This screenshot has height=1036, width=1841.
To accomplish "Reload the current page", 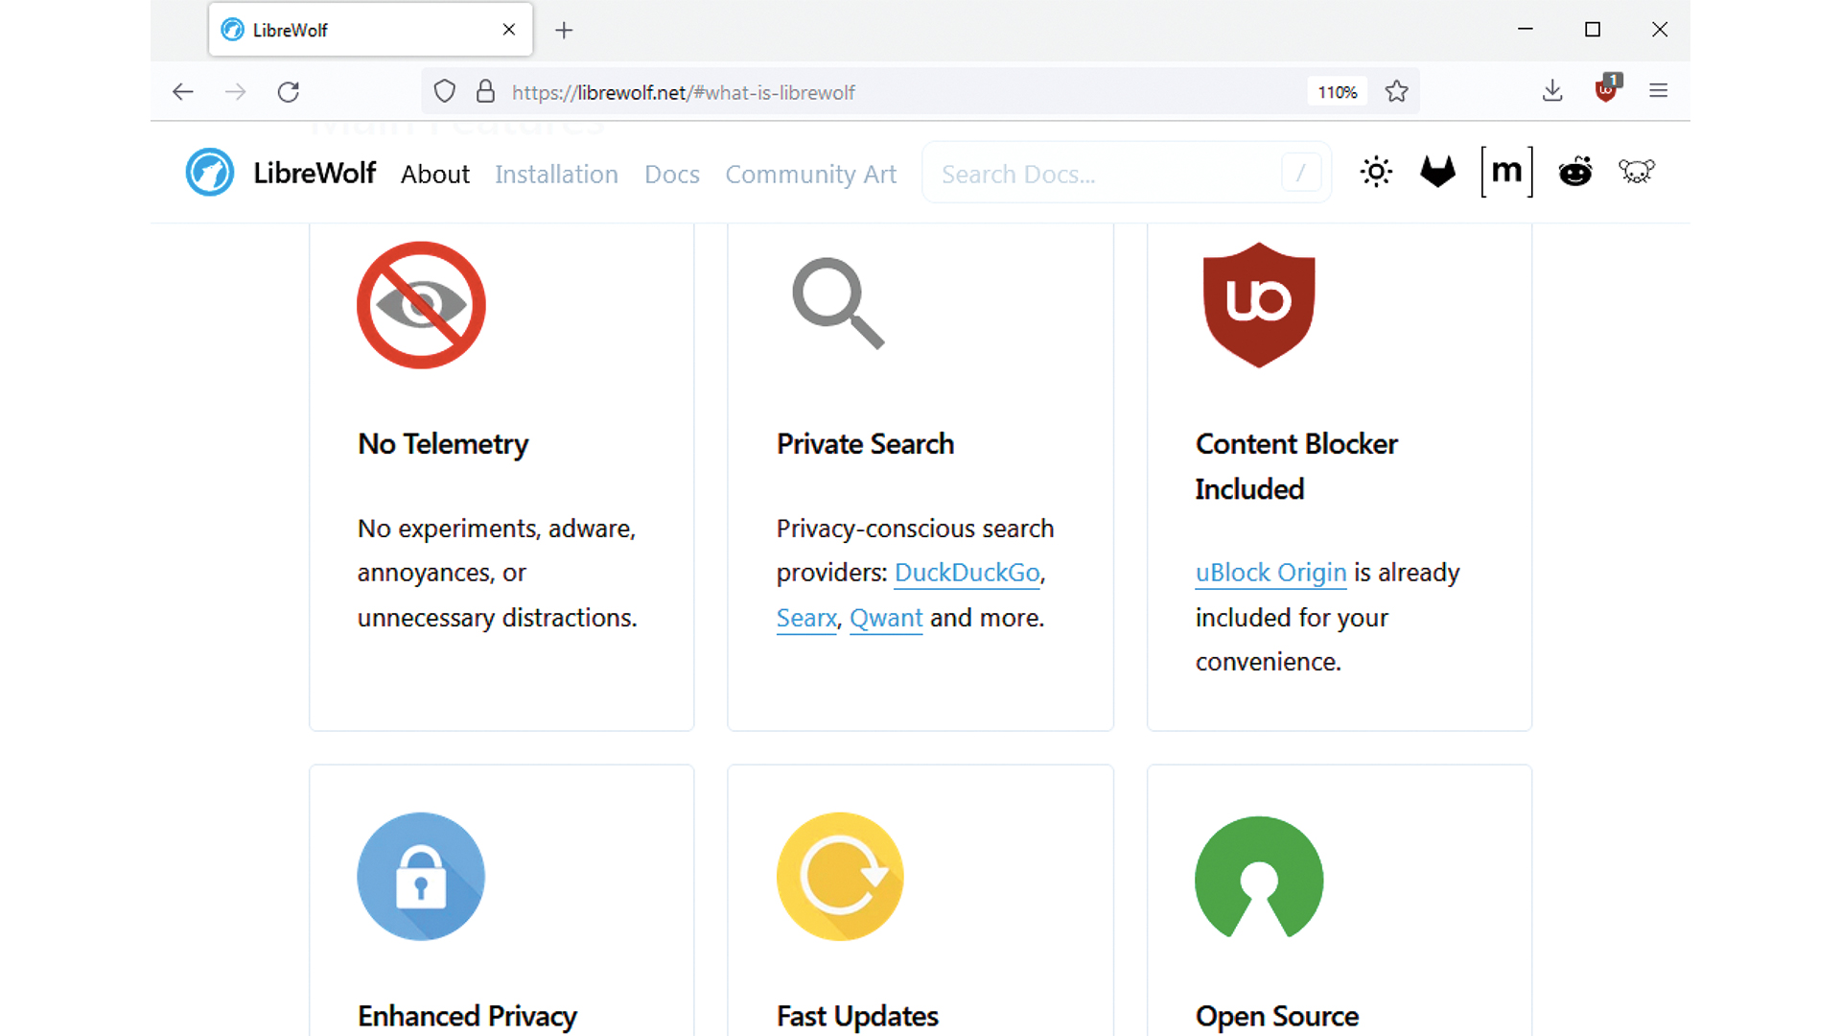I will click(289, 92).
